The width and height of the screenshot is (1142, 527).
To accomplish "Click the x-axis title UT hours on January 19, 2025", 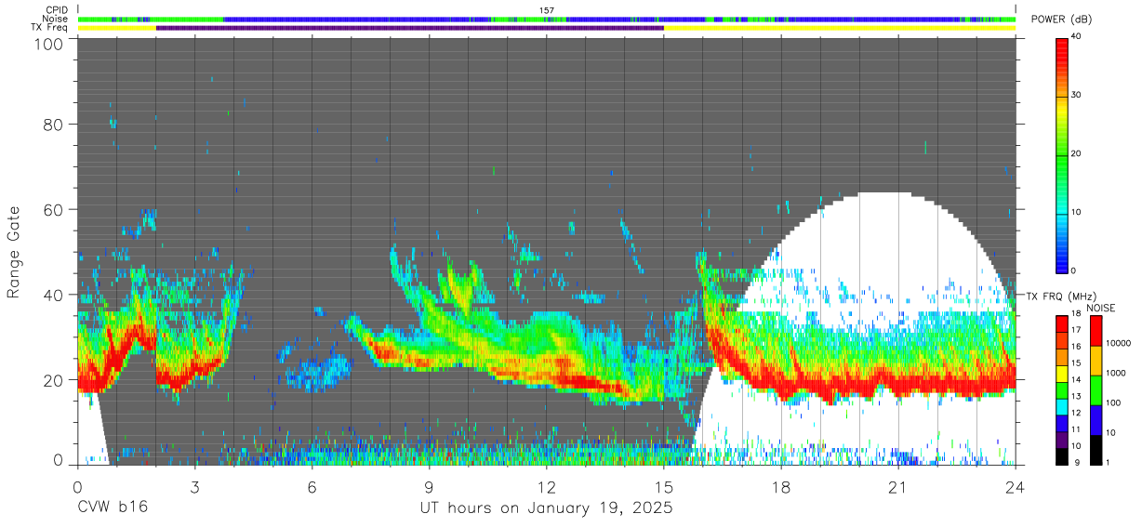I will point(545,508).
